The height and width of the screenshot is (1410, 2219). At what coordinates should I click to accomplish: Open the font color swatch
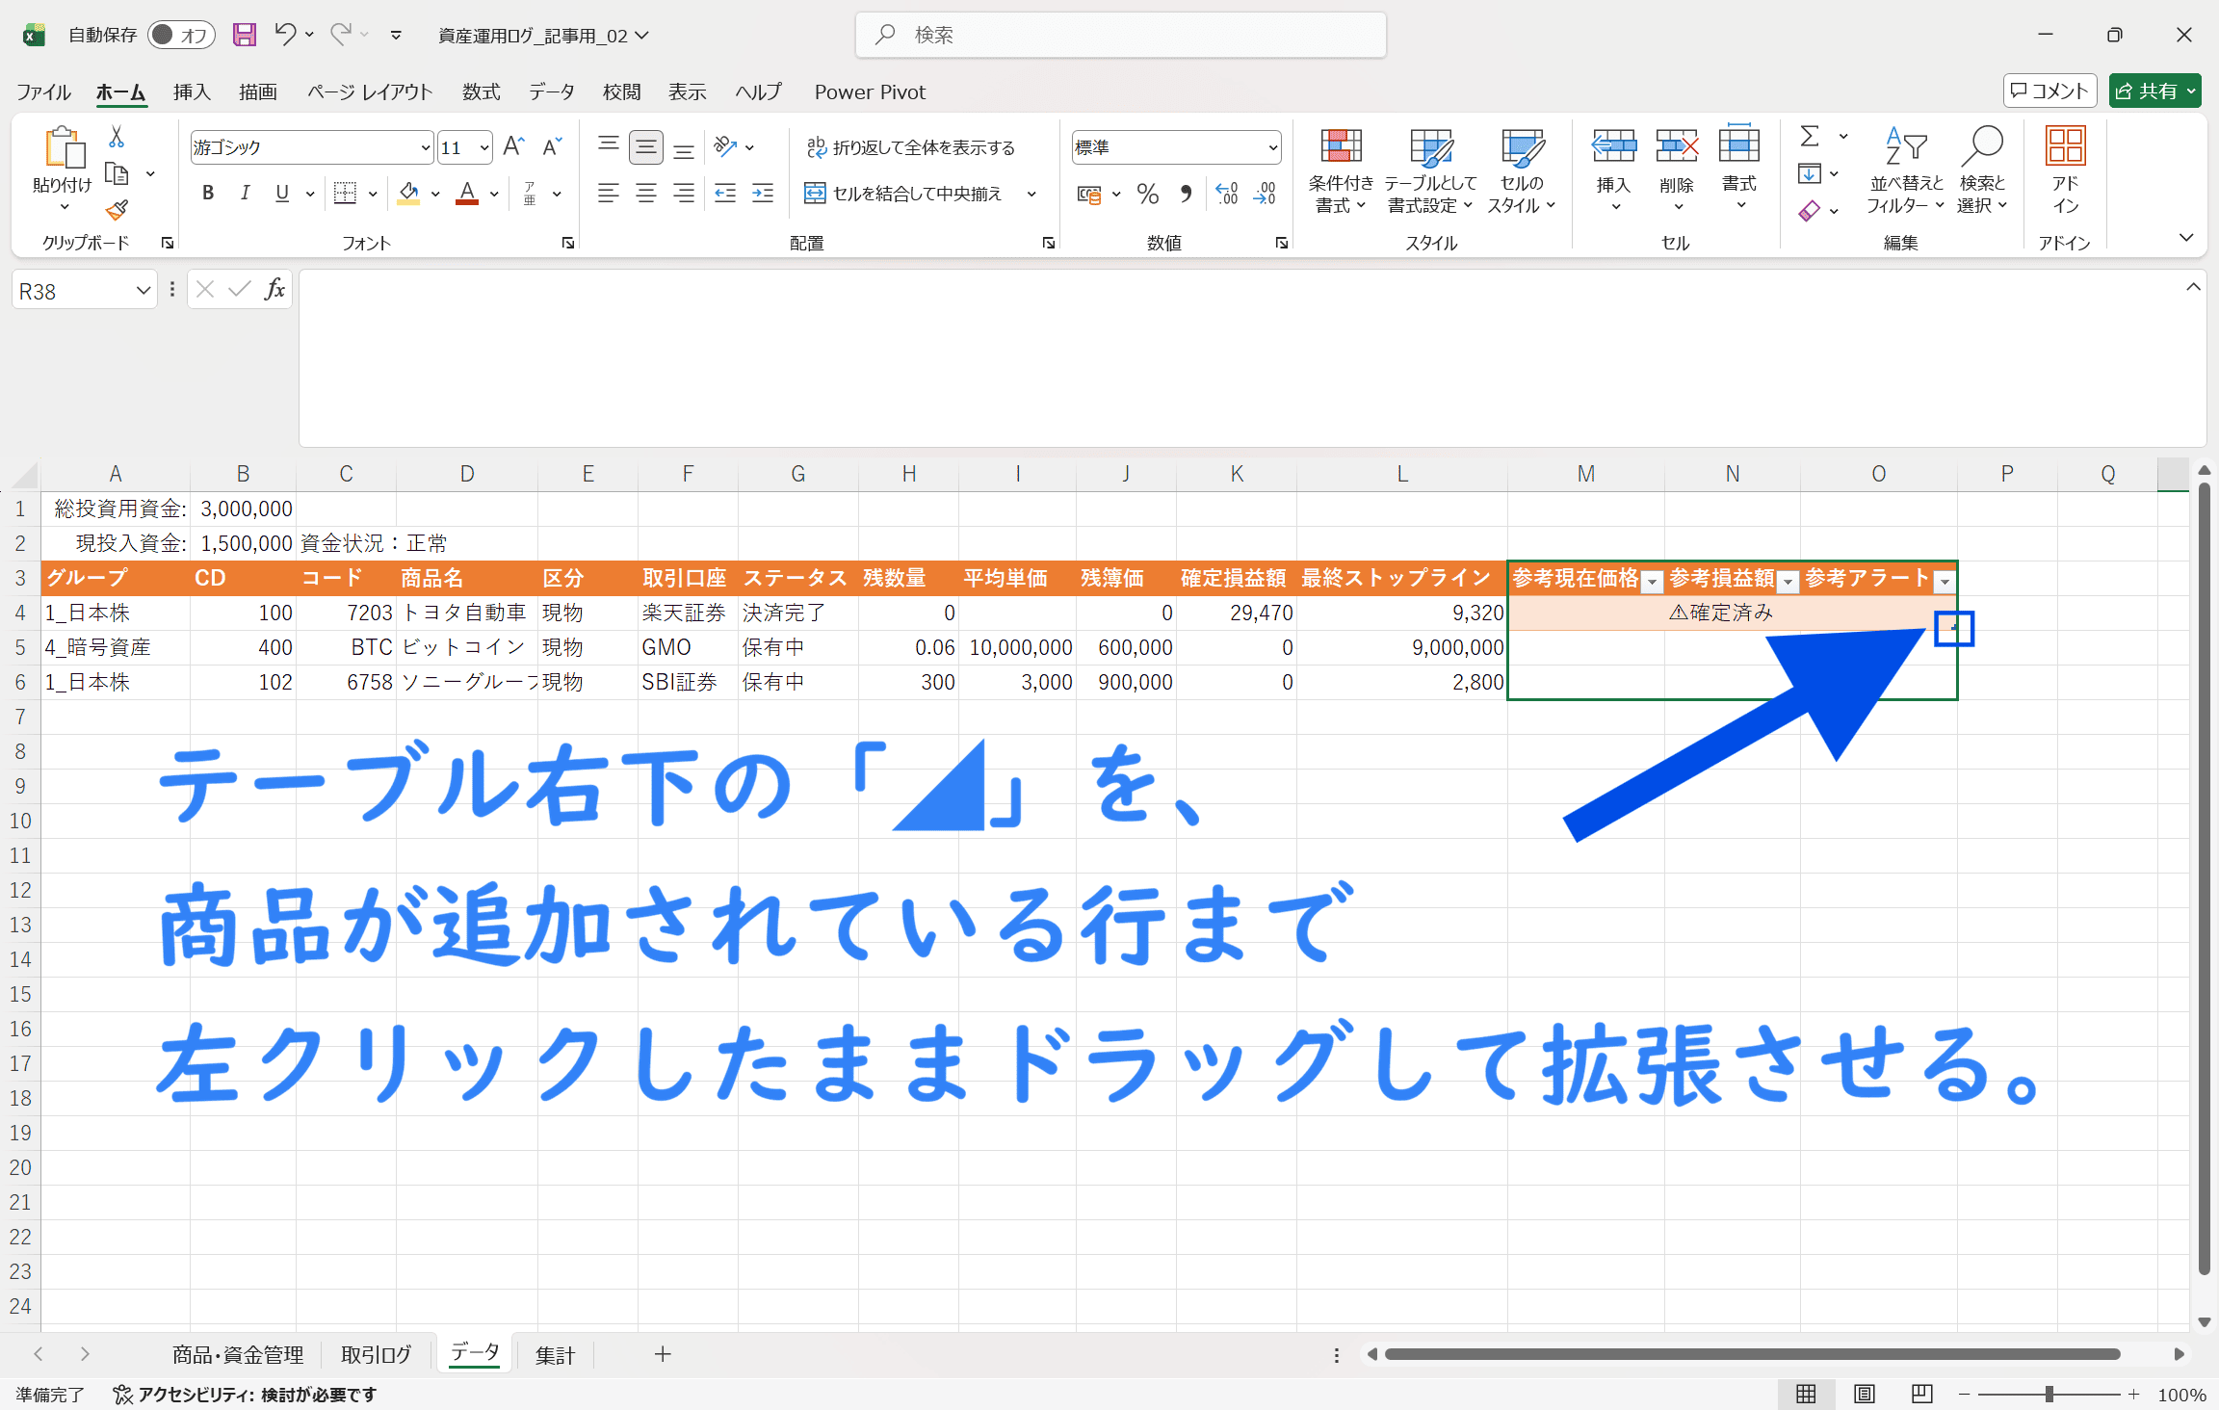point(467,194)
